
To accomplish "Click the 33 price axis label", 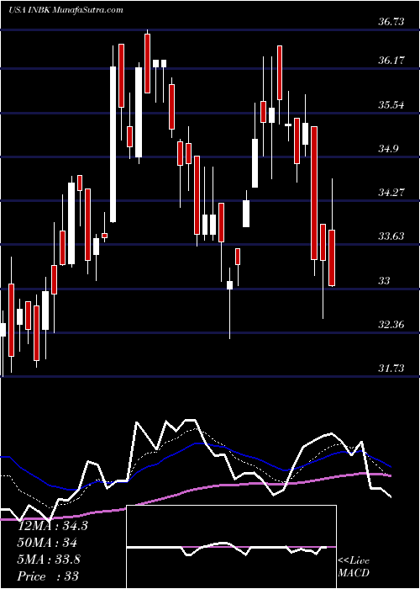I will [x=384, y=280].
